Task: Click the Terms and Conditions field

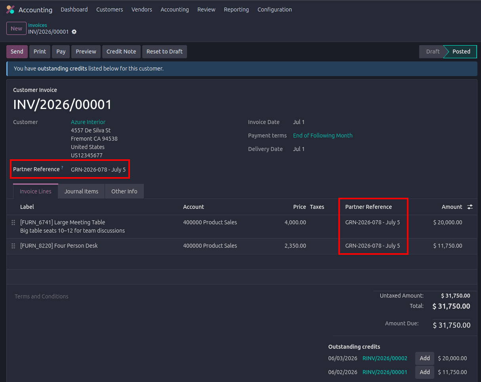Action: [42, 296]
